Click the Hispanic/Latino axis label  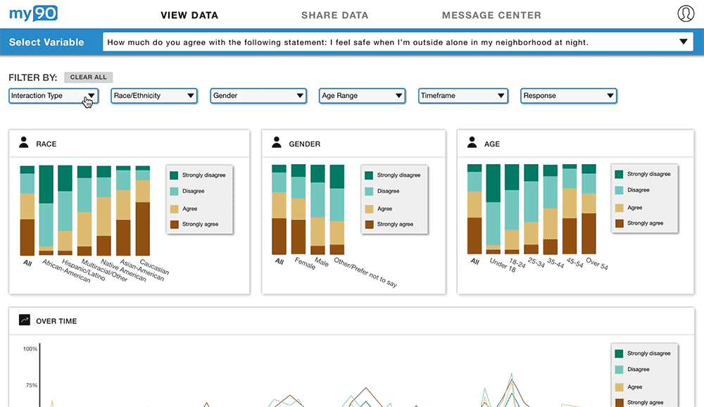tap(84, 270)
